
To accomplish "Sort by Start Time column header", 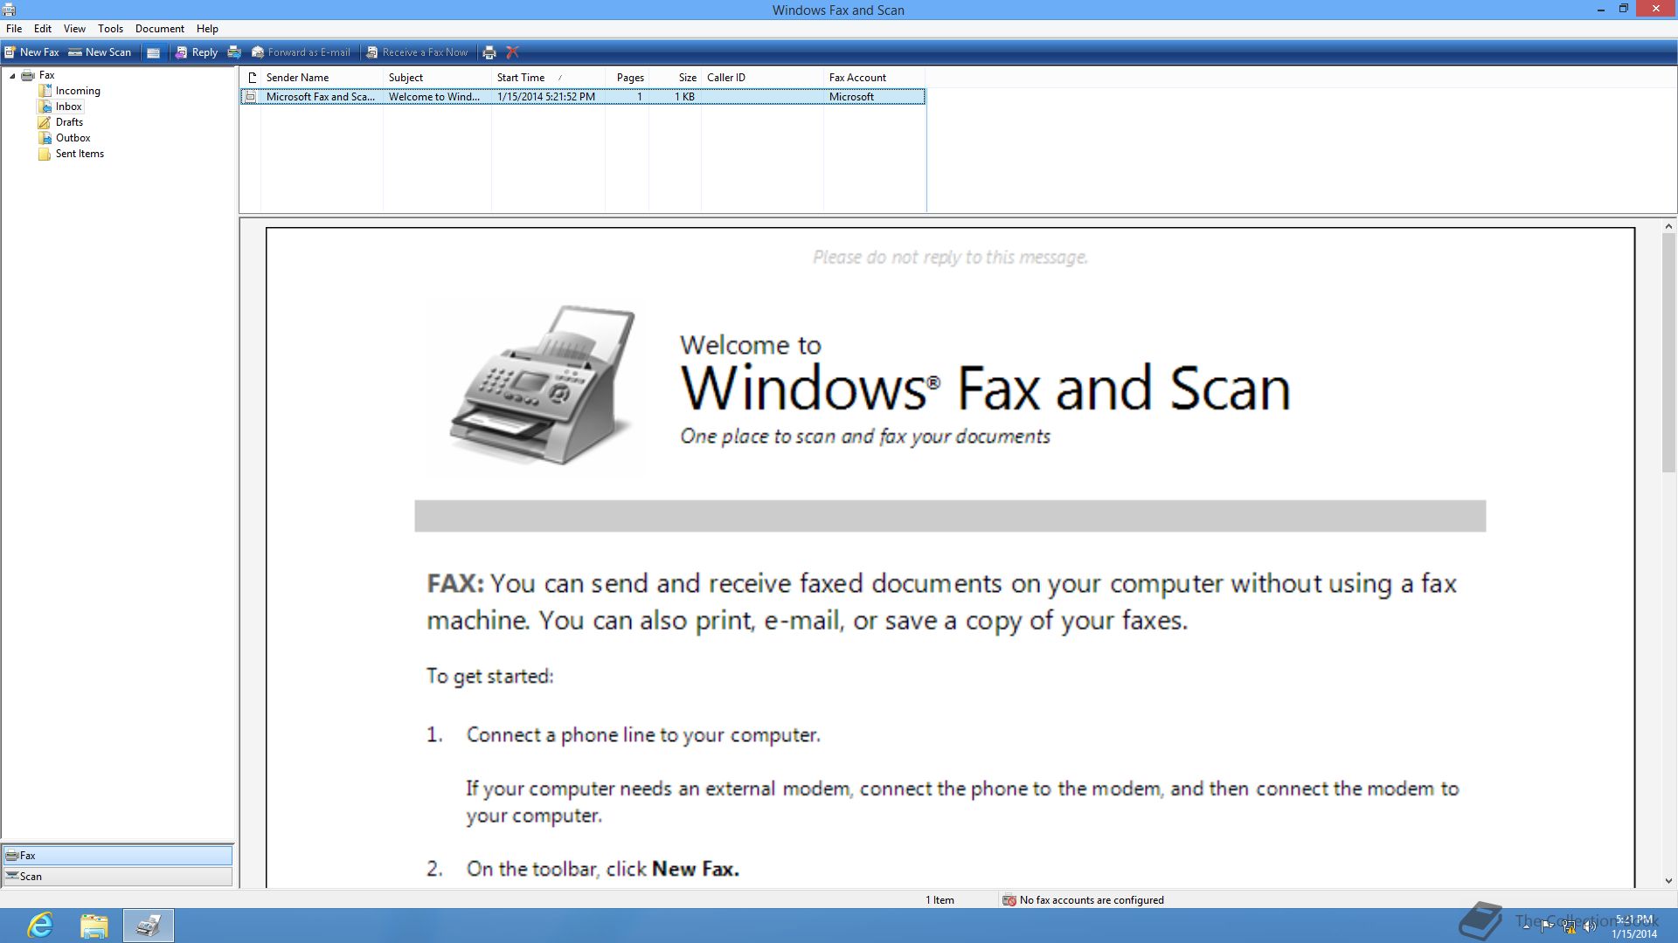I will [548, 78].
